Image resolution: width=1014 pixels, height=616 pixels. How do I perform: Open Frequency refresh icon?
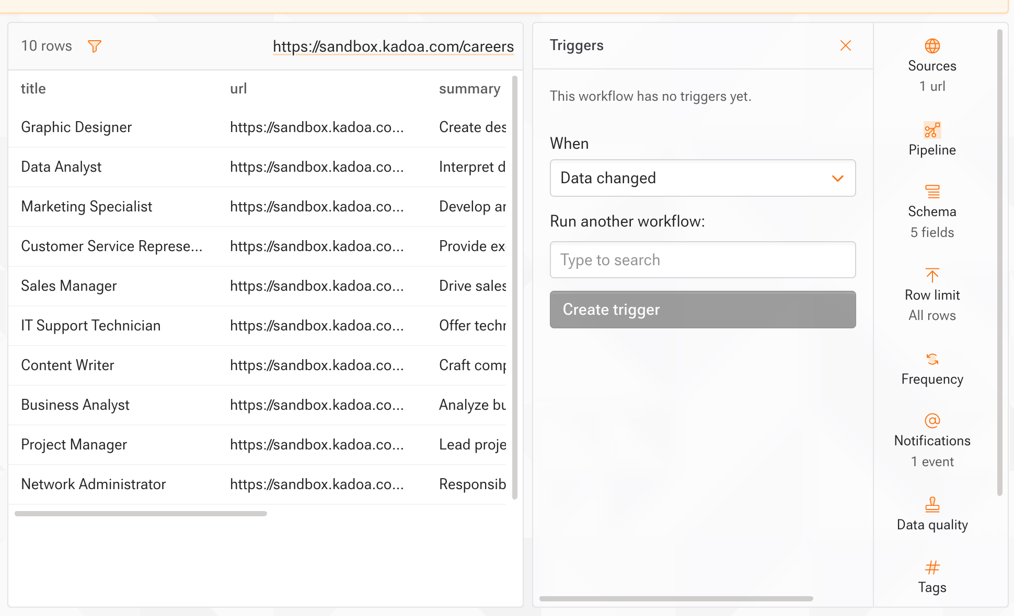click(932, 359)
